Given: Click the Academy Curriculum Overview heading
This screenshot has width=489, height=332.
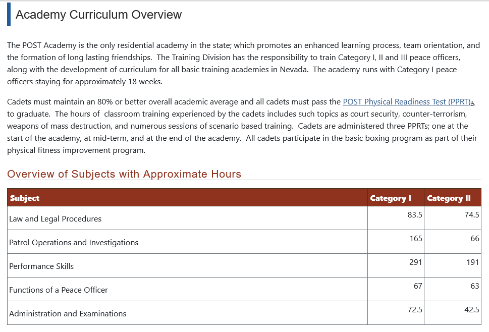Looking at the screenshot, I should click(98, 15).
